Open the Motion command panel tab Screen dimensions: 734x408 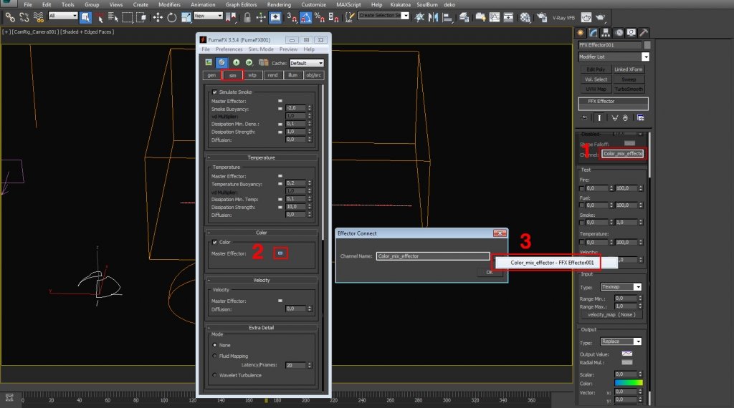[619, 33]
